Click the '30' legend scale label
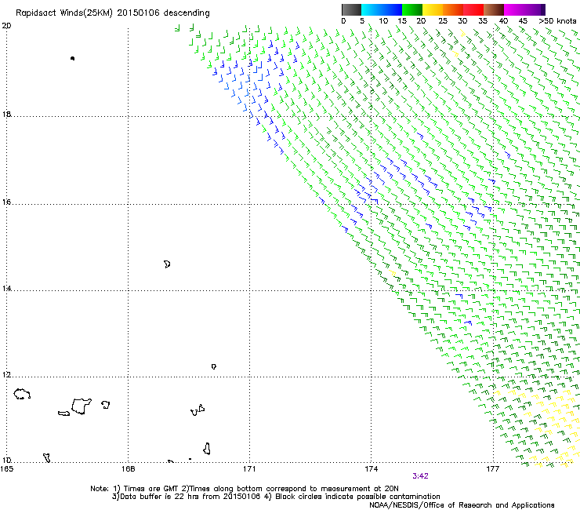The width and height of the screenshot is (580, 510). click(x=462, y=21)
